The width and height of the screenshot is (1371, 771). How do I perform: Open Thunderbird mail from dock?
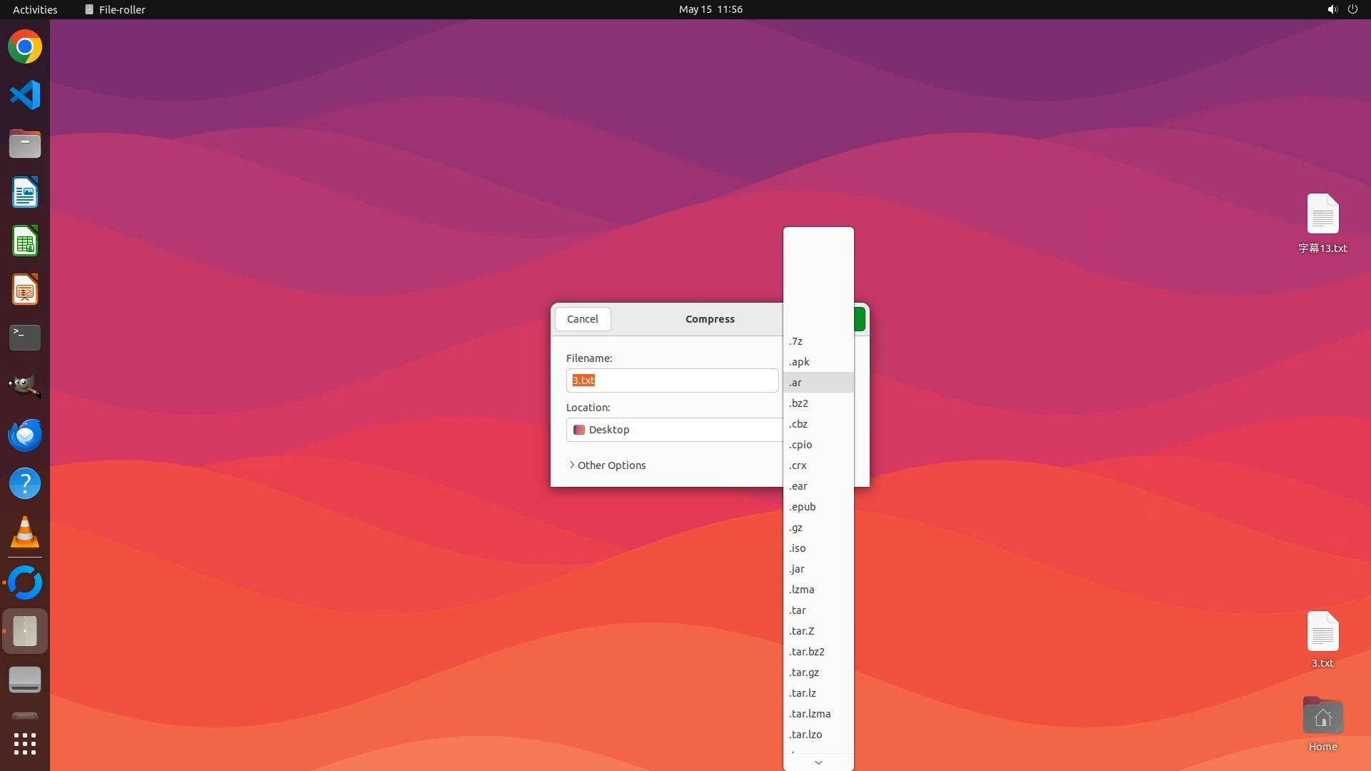coord(25,435)
